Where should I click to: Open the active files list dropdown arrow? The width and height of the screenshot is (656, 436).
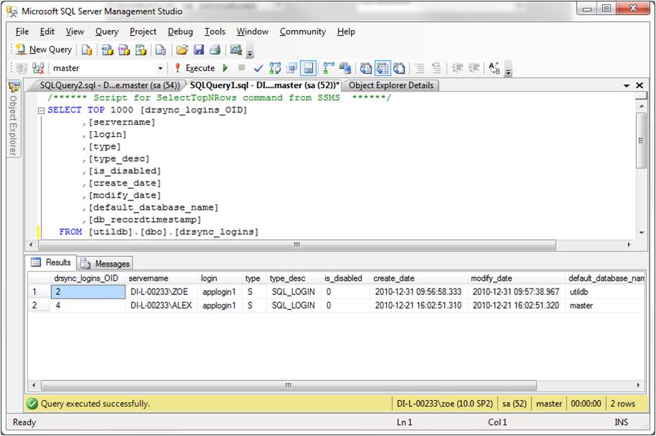(627, 85)
